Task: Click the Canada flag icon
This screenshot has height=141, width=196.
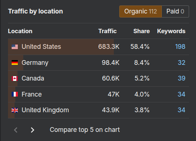Action: click(15, 78)
